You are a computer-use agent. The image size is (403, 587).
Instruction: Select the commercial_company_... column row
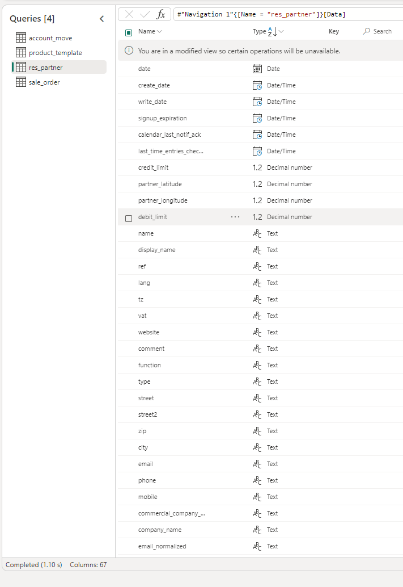click(260, 514)
